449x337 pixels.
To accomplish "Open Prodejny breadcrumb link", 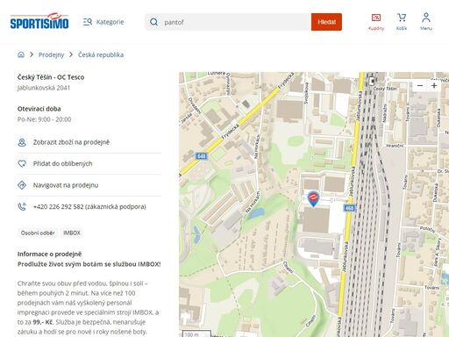I will pos(51,54).
